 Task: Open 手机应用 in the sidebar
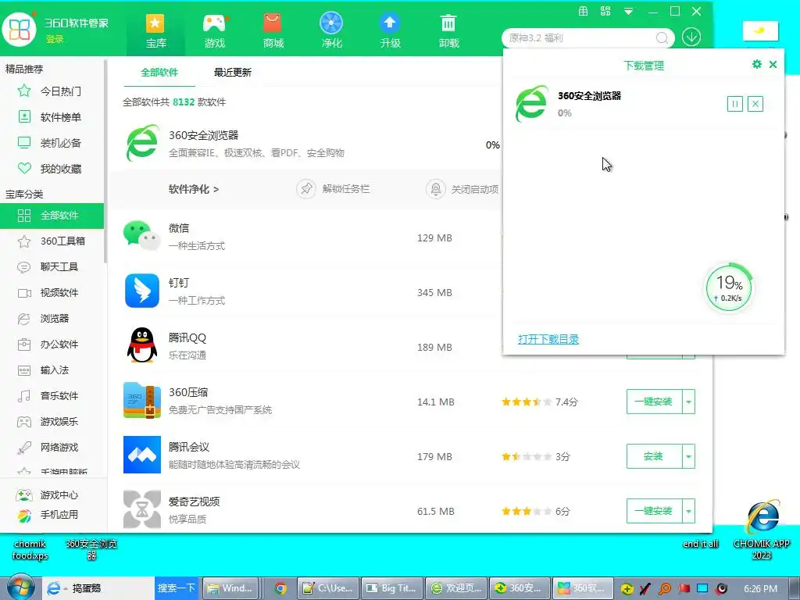pyautogui.click(x=47, y=515)
